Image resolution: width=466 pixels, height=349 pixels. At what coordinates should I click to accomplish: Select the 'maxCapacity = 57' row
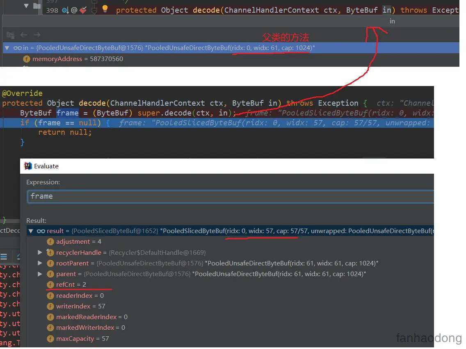[230, 339]
